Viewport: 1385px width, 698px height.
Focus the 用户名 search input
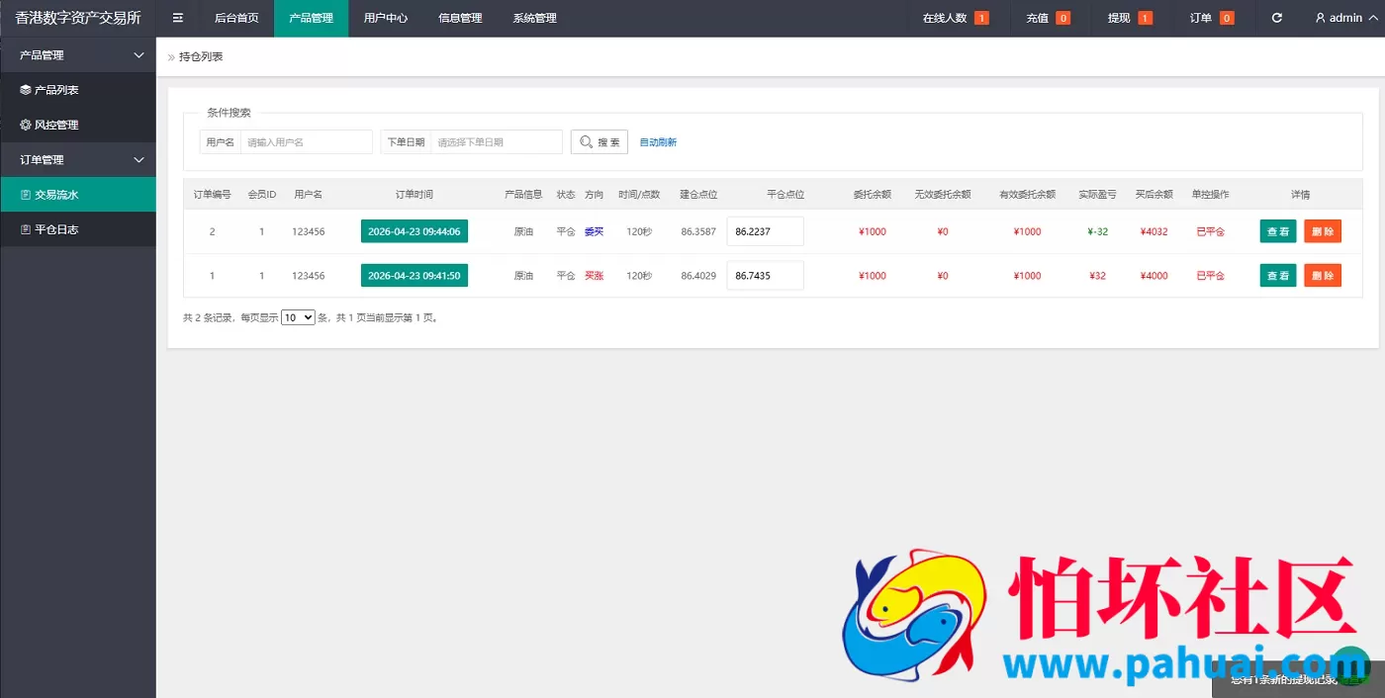pos(307,142)
